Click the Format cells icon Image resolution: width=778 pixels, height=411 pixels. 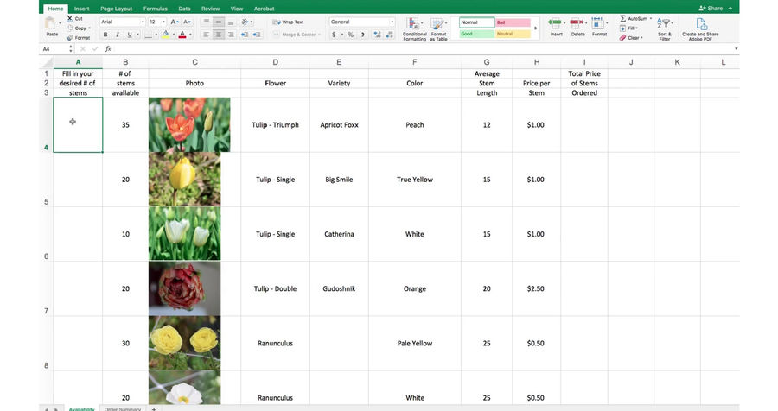[597, 22]
